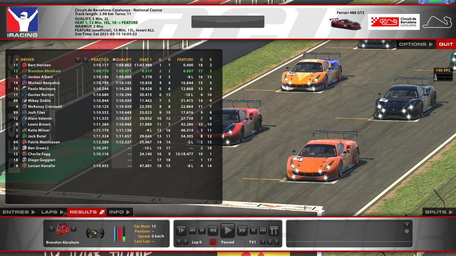Select driver row McKenzy Cresswell
Screen dimensions: 456x256
pyautogui.click(x=113, y=107)
